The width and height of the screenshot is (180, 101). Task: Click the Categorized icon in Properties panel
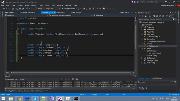[x=139, y=88]
